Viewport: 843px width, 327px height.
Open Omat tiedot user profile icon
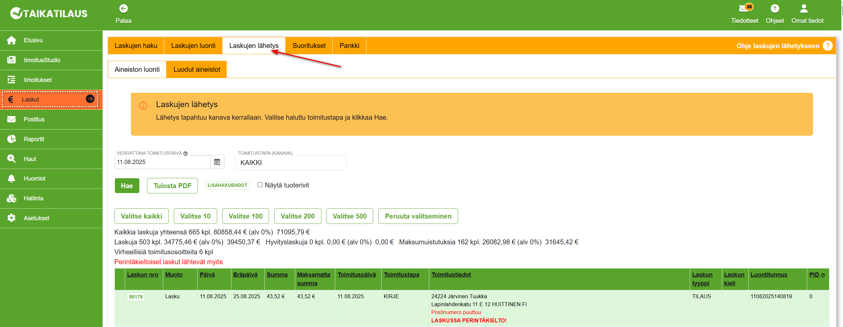click(804, 9)
